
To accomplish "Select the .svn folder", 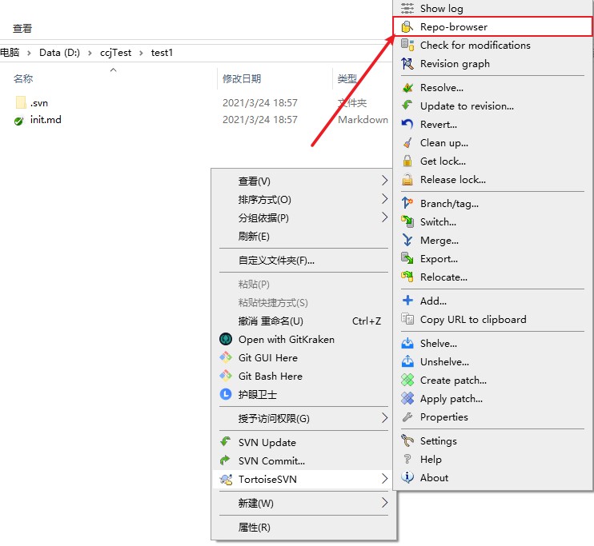I will pos(39,103).
